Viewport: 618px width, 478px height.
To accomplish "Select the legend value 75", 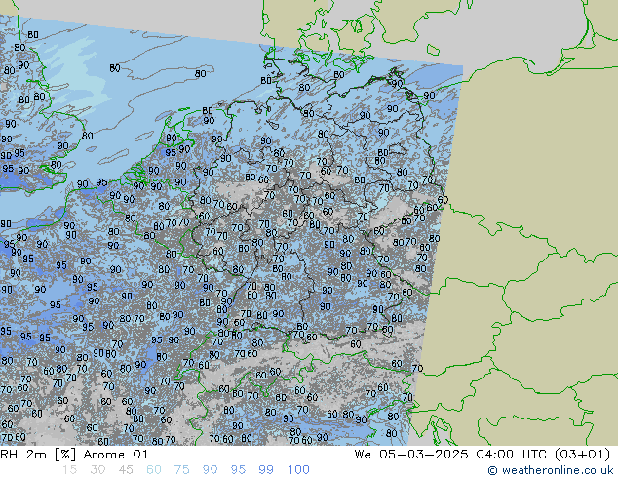I will tap(181, 470).
